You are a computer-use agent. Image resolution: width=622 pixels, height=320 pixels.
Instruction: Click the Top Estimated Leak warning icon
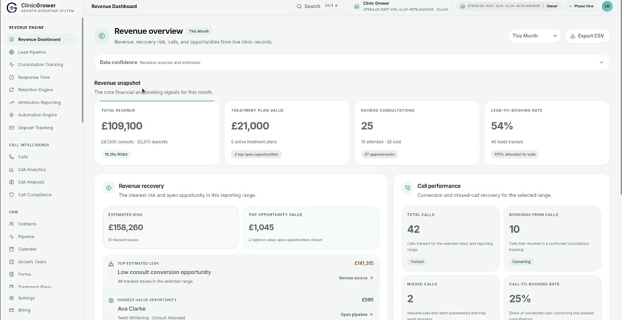pyautogui.click(x=111, y=264)
